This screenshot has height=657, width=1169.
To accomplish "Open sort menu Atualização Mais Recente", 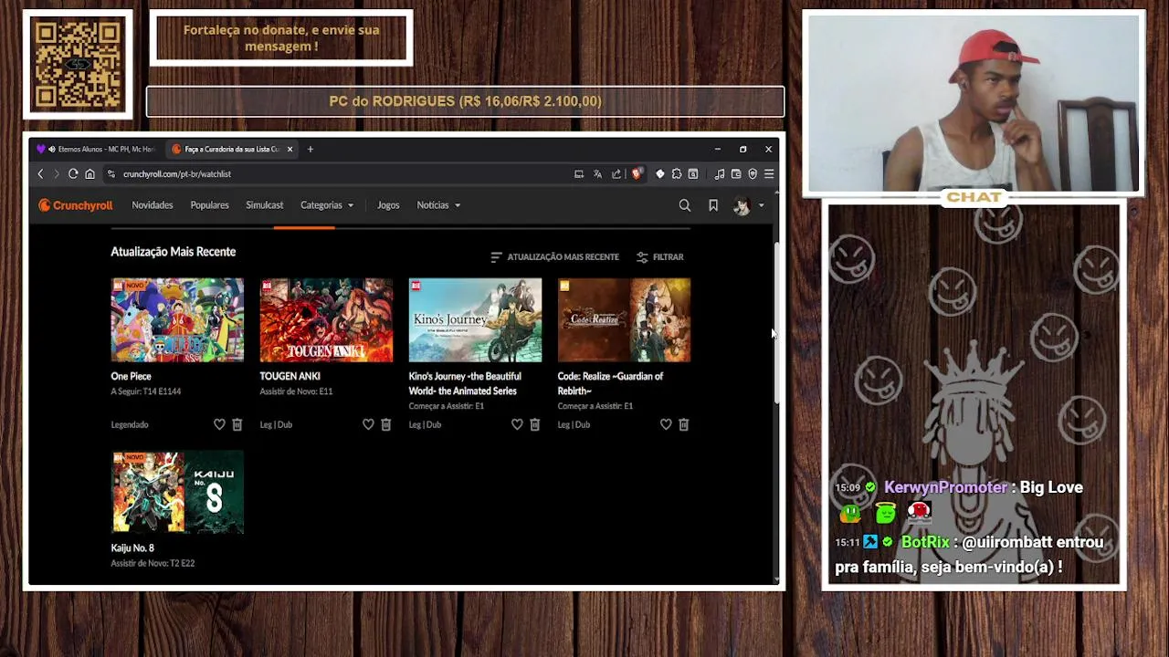I will 554,257.
